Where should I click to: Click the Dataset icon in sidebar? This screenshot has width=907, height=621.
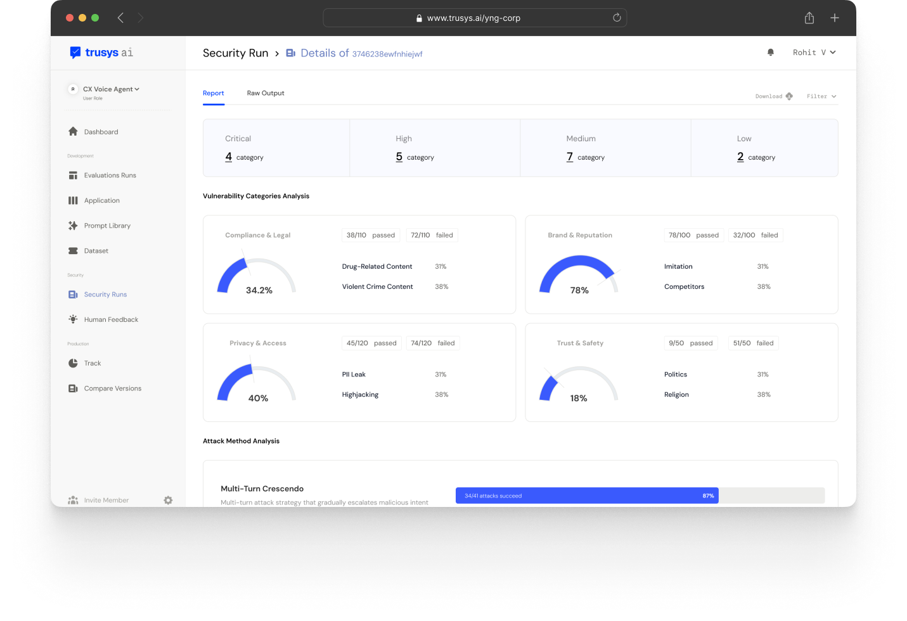pyautogui.click(x=73, y=251)
